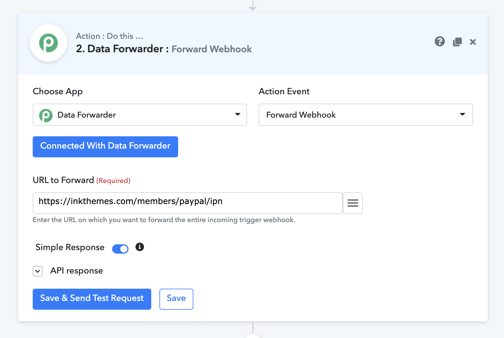
Task: Click the API response label
Action: 77,271
